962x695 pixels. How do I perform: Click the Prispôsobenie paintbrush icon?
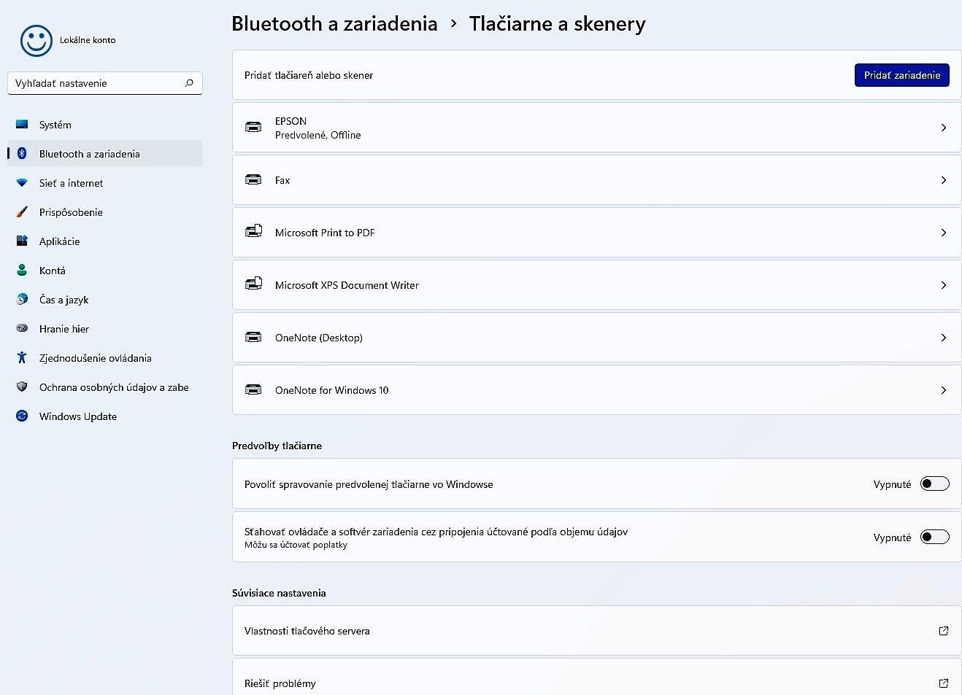[22, 212]
